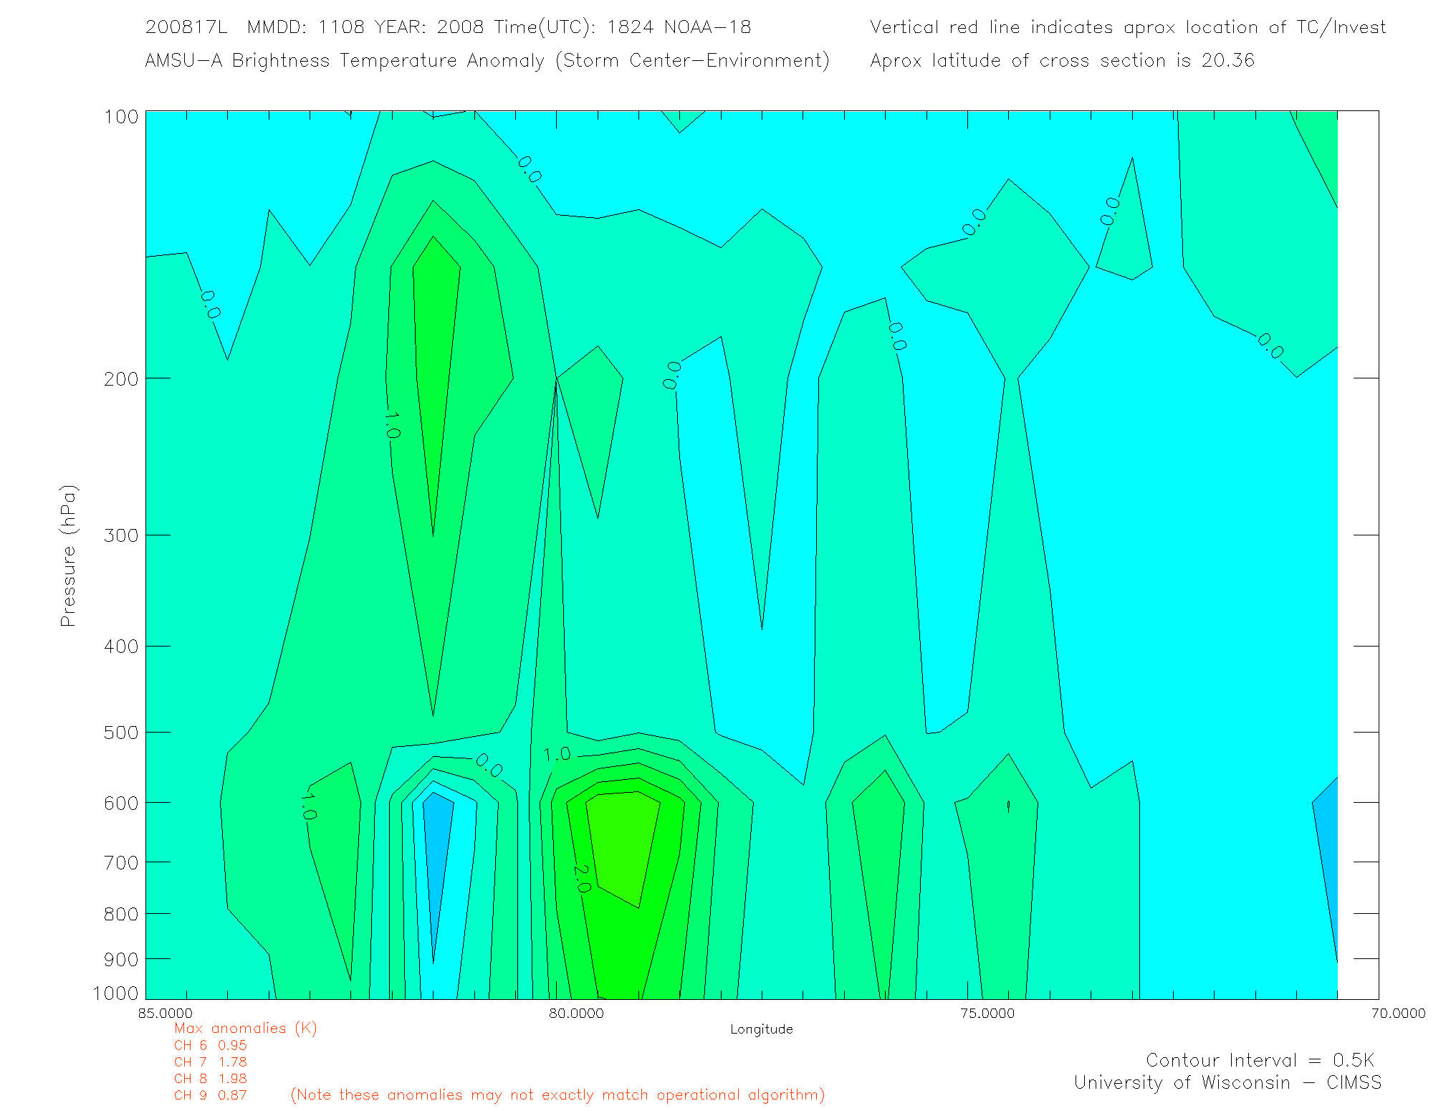Click the 1000 pressure axis label

pyautogui.click(x=115, y=993)
